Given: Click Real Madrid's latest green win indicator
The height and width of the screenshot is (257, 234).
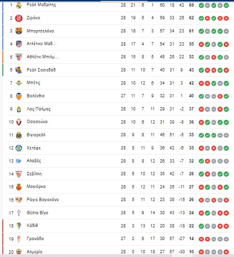Looking at the screenshot, I should 226,6.
